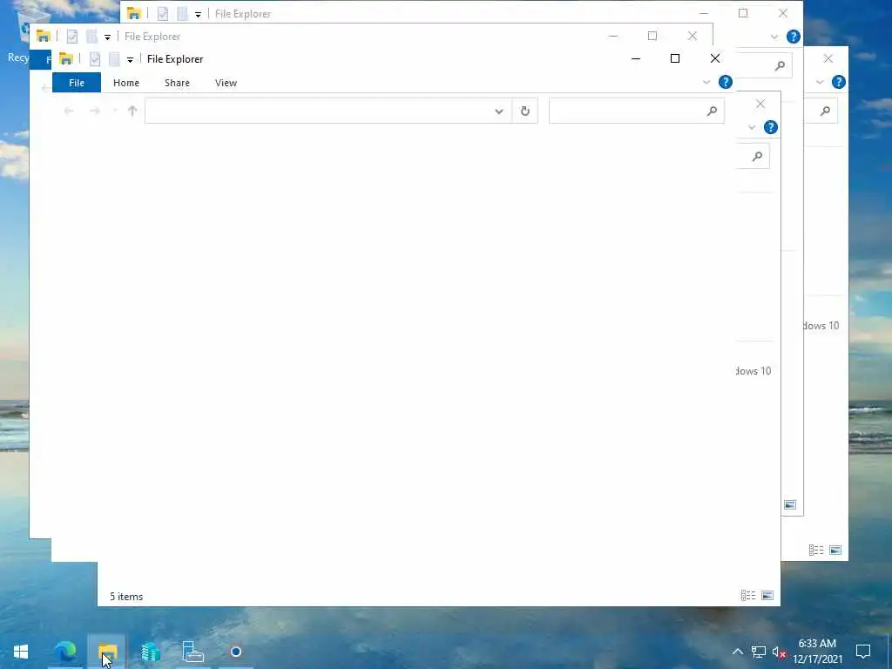Collapse the ribbon with the chevron beside the front window's help icon
Image resolution: width=892 pixels, height=669 pixels.
click(706, 82)
